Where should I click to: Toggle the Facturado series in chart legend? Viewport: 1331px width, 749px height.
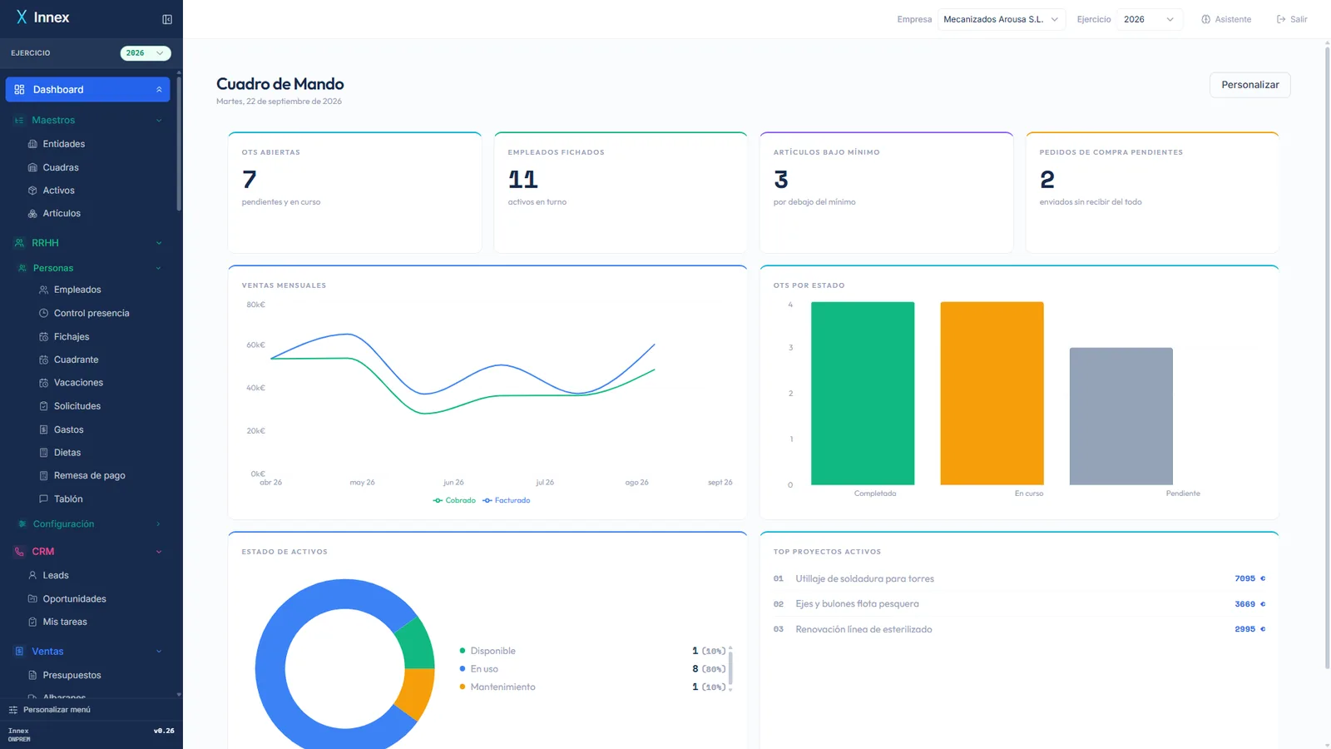506,500
